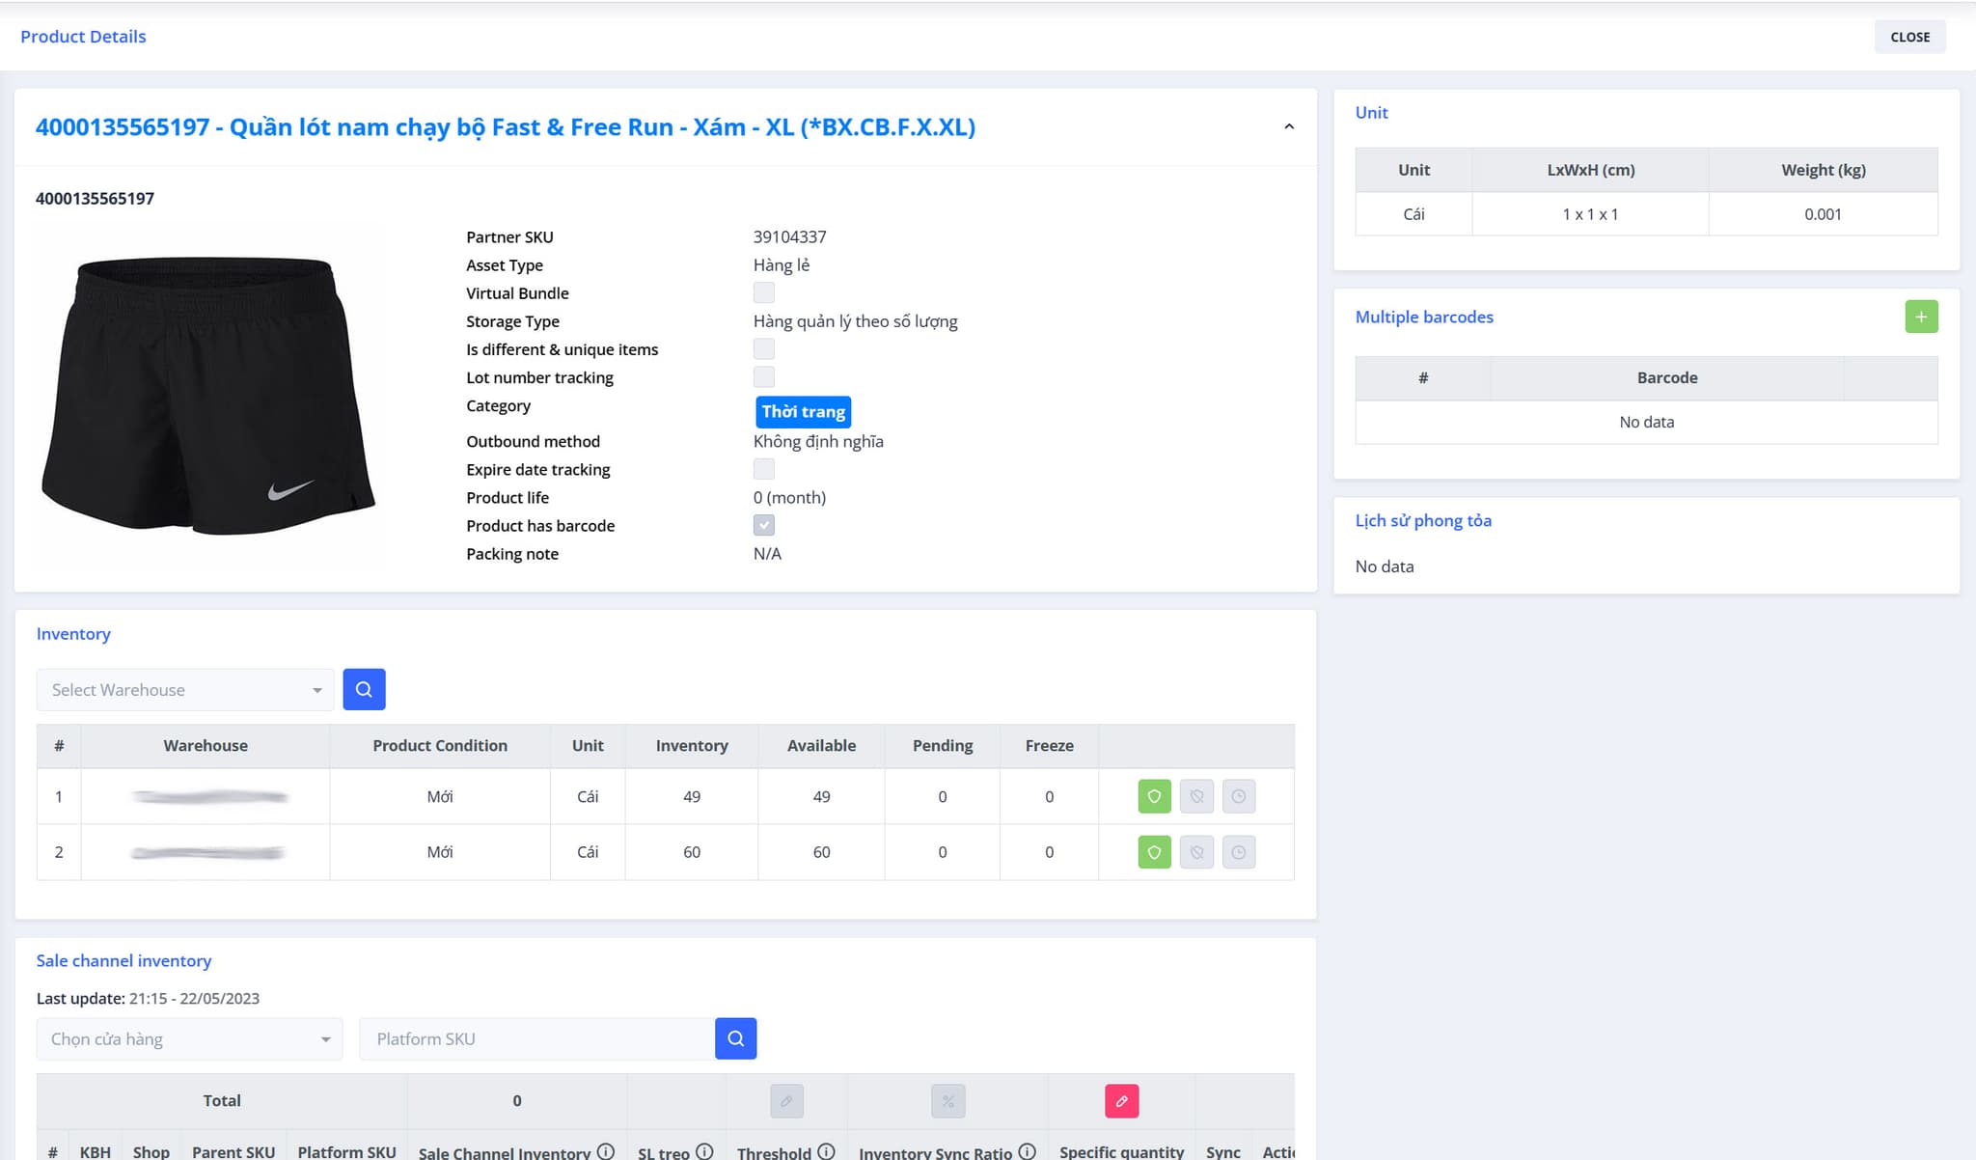Select the Thời trang category tag
The height and width of the screenshot is (1160, 1976).
(x=803, y=411)
